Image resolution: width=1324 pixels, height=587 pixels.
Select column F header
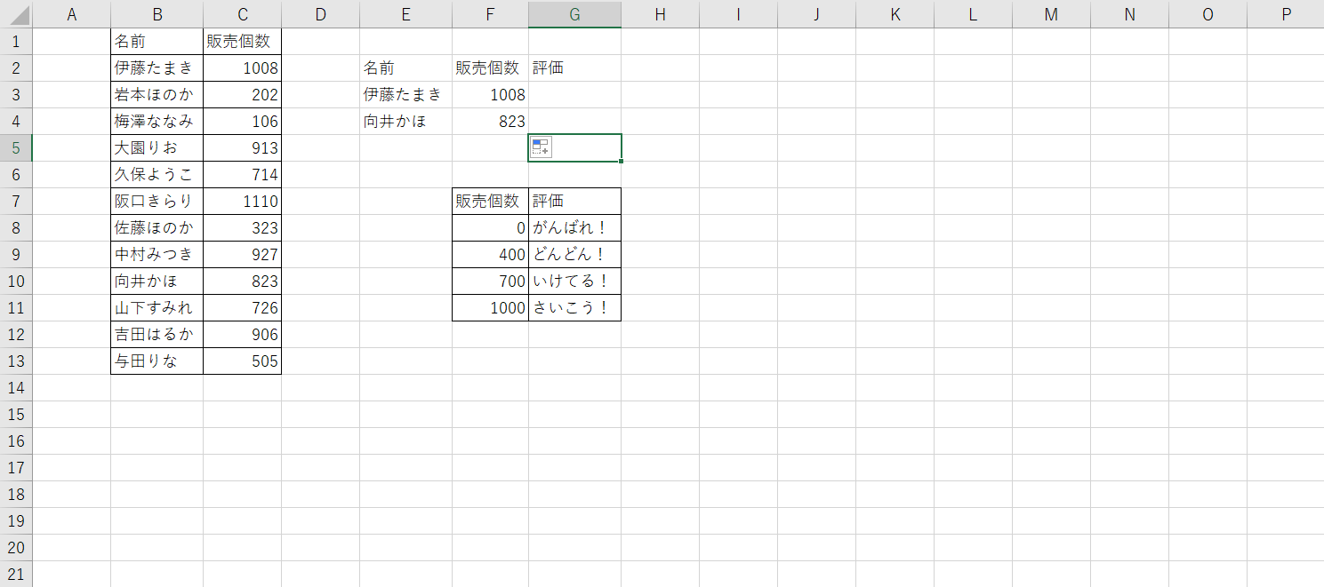click(x=490, y=14)
